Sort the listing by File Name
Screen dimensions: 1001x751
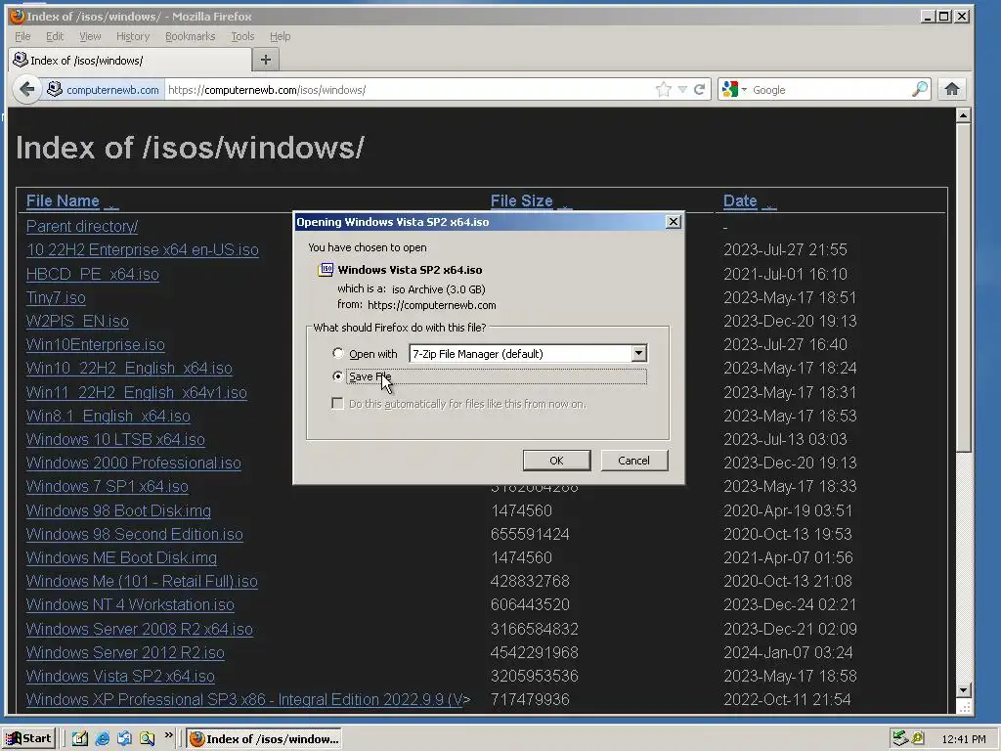(63, 200)
